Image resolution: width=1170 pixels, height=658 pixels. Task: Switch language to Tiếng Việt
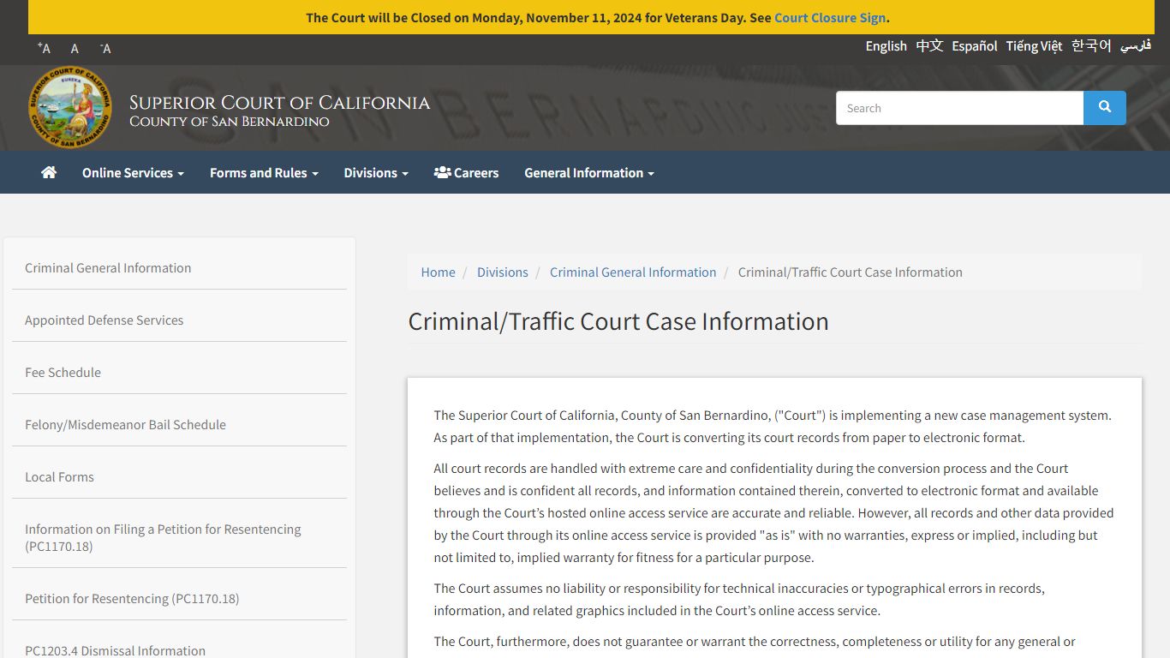click(x=1034, y=45)
